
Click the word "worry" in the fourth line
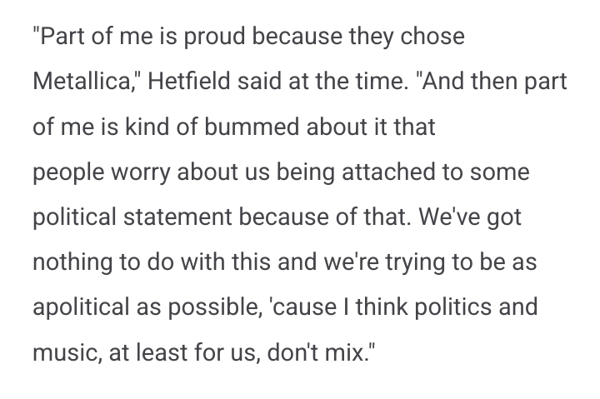[141, 172]
